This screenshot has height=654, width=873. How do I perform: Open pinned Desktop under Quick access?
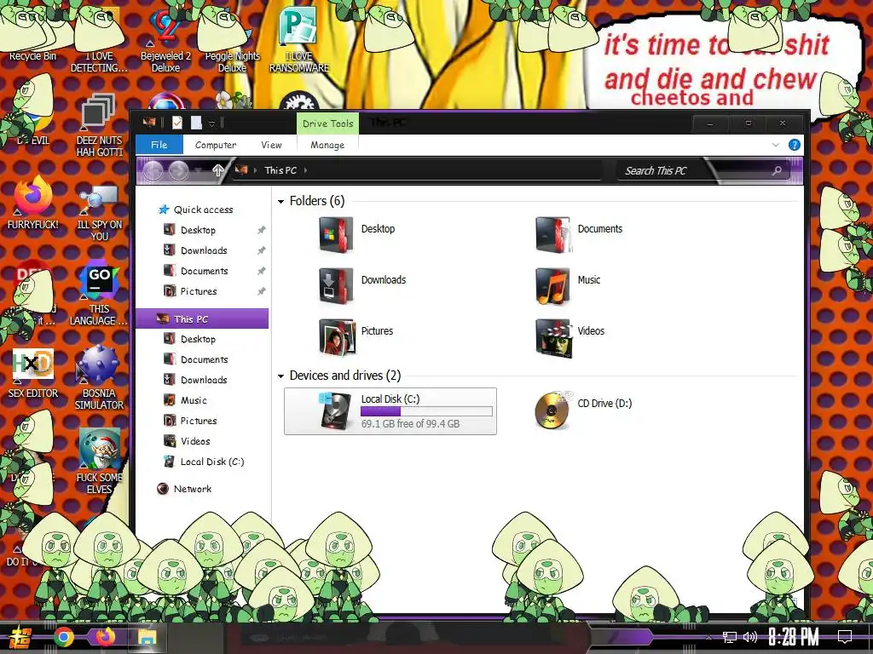[x=198, y=230]
